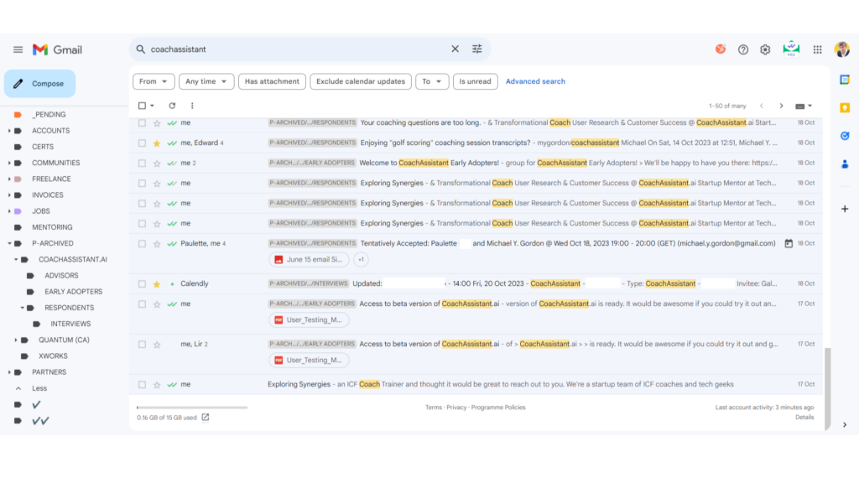
Task: Open the input tools dropdown
Action: click(x=804, y=106)
